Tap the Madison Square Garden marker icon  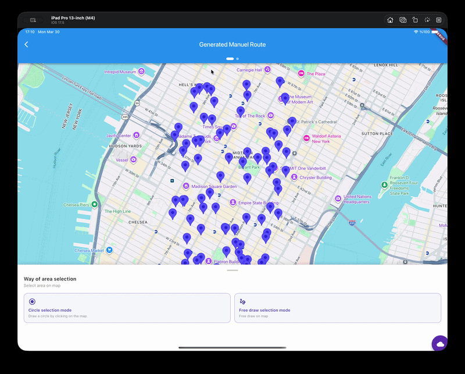186,186
